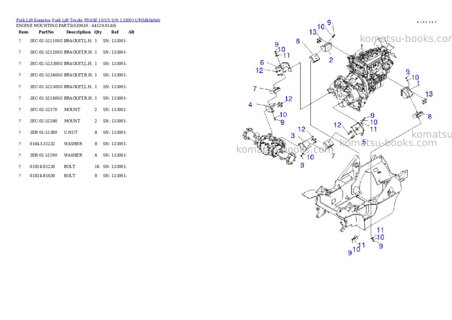The image size is (452, 320).
Task: Click callout number 1 in the diagram
Action: pos(418,83)
